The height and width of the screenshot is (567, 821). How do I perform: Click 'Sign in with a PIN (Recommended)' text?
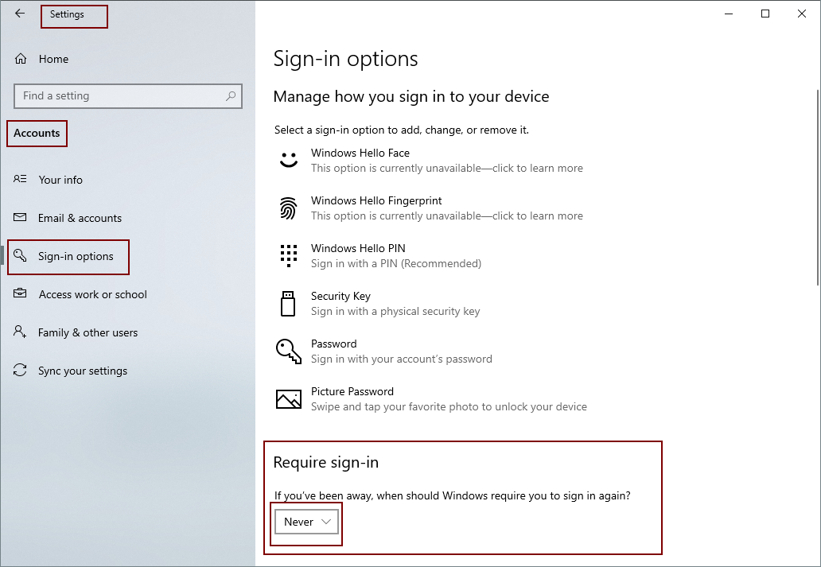coord(396,263)
